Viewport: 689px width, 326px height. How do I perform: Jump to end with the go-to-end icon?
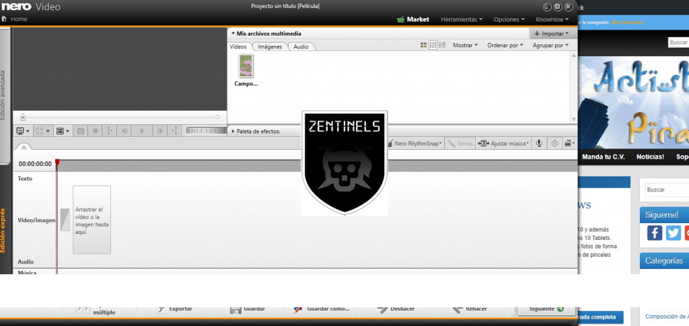[x=174, y=131]
